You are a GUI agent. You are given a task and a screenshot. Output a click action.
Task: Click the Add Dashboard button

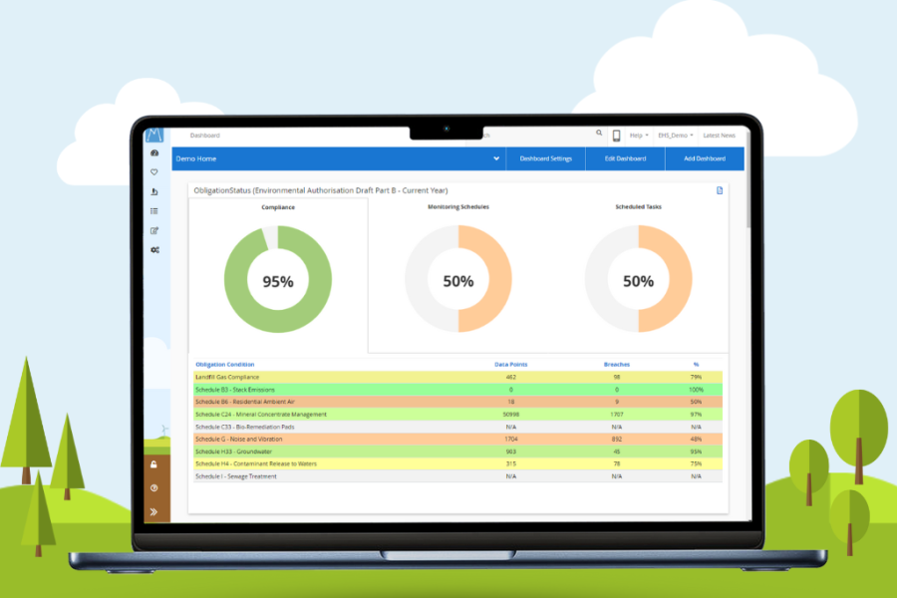click(704, 158)
